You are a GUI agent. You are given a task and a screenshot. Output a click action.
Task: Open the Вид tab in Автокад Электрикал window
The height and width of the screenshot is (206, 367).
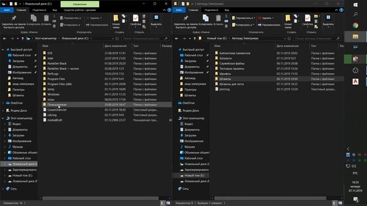pos(227,10)
